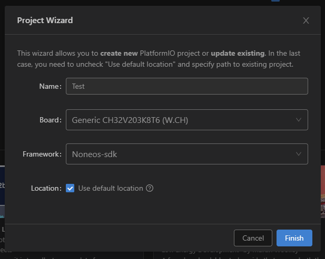Image resolution: width=325 pixels, height=259 pixels.
Task: Click the "Name:" field label
Action: 50,86
